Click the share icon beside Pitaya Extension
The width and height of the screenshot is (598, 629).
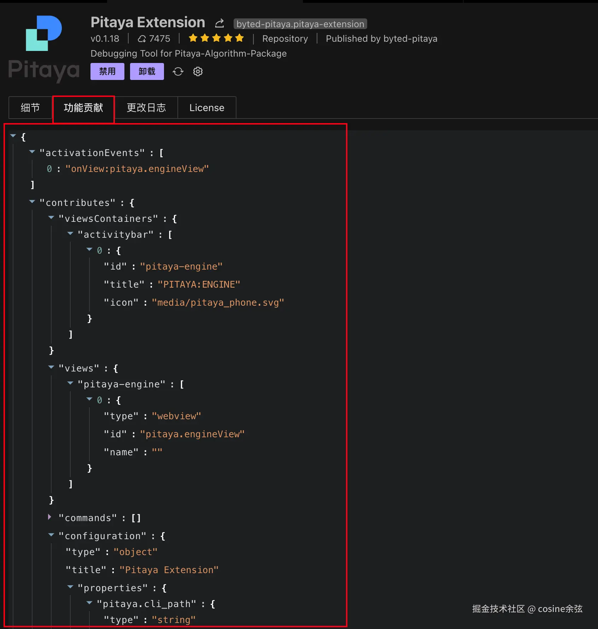219,23
